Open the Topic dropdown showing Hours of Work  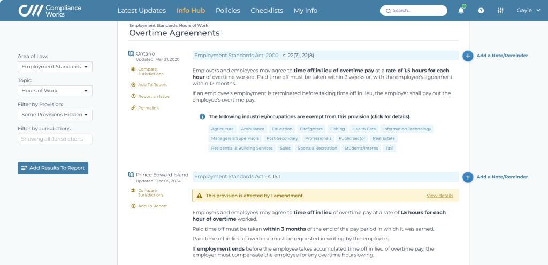55,91
